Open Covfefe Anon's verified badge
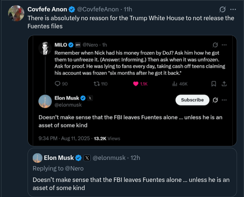Viewport: 244px width, 197px height. pyautogui.click(x=71, y=9)
